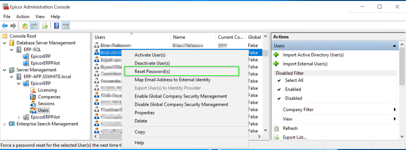Choose Copy from the context menu
406x150 pixels.
(140, 132)
